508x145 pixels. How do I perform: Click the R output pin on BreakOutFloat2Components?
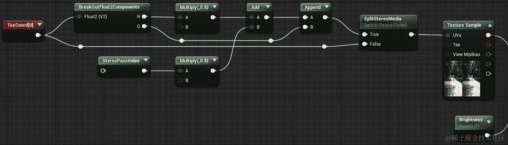144,17
